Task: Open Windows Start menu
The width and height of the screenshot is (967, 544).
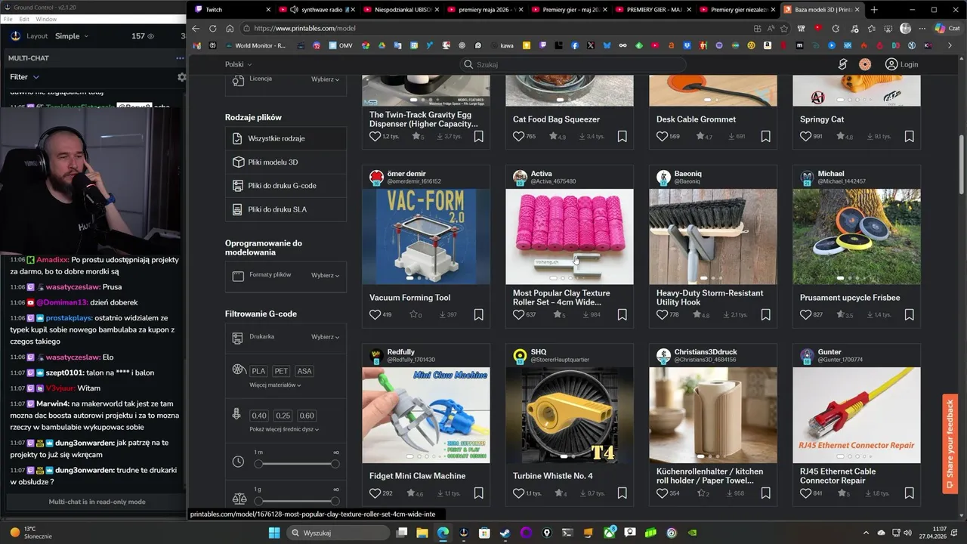Action: point(274,533)
